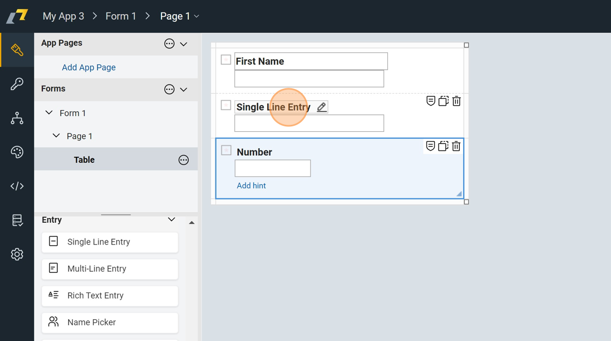This screenshot has width=611, height=341.
Task: Open the workflow hierarchy sidebar icon
Action: click(17, 118)
